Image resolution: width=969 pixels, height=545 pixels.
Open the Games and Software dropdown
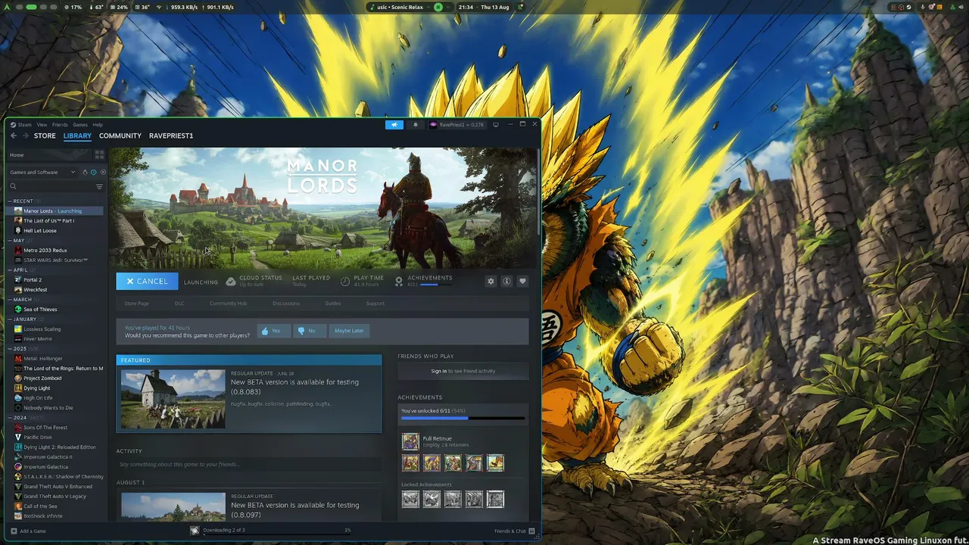coord(42,172)
